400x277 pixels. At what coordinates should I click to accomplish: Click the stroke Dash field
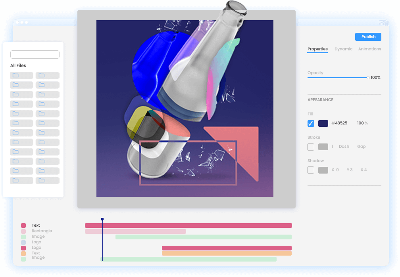tap(344, 147)
